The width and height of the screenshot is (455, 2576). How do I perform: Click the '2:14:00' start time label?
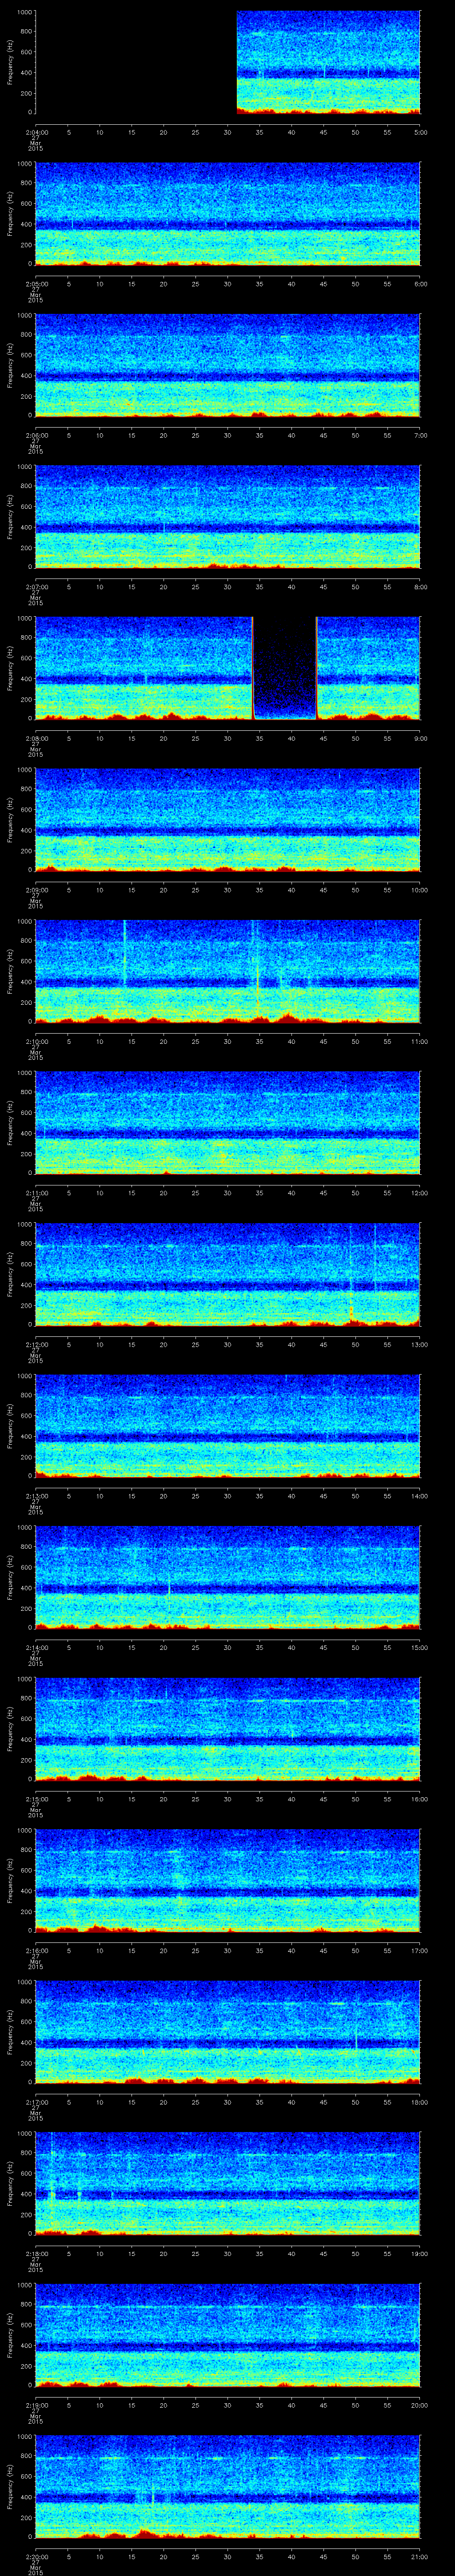[36, 1647]
